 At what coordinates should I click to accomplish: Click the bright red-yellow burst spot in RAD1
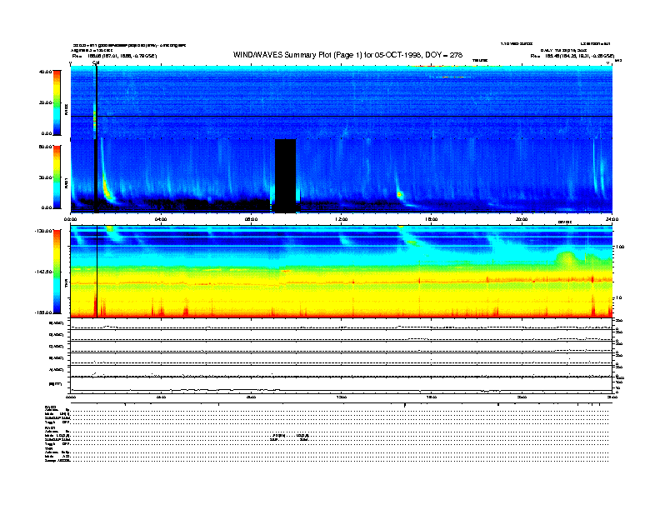pos(399,194)
